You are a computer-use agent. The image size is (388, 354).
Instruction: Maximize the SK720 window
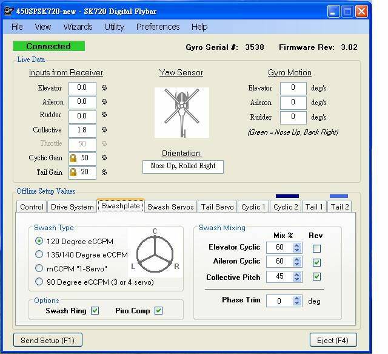click(x=347, y=12)
